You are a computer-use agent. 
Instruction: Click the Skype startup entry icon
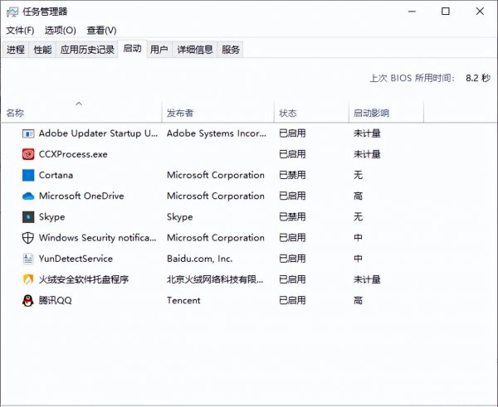click(x=28, y=217)
